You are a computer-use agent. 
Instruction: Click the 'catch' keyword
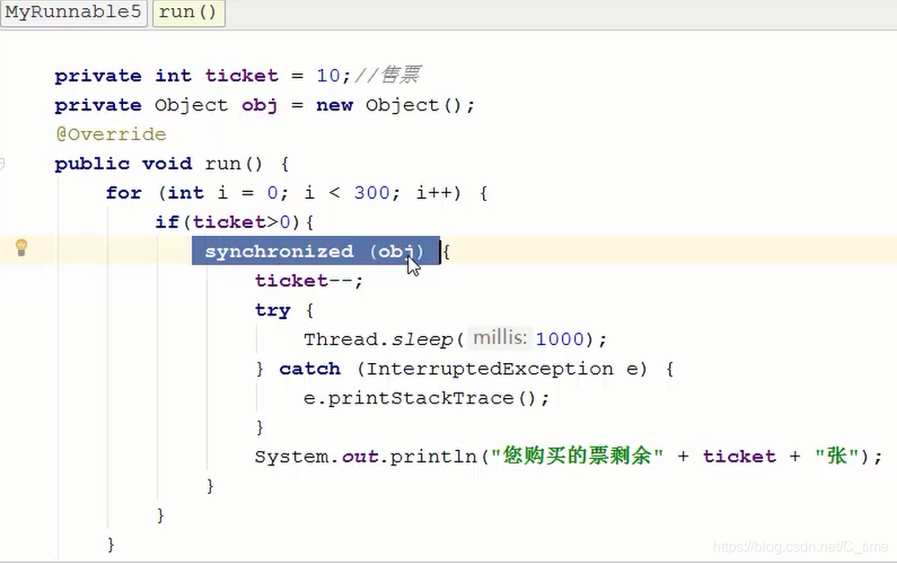click(x=310, y=368)
